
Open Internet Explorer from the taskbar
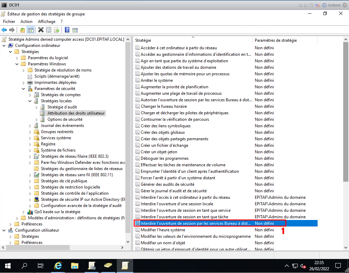(x=58, y=265)
